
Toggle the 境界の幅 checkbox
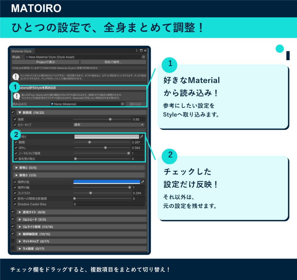pos(15,188)
